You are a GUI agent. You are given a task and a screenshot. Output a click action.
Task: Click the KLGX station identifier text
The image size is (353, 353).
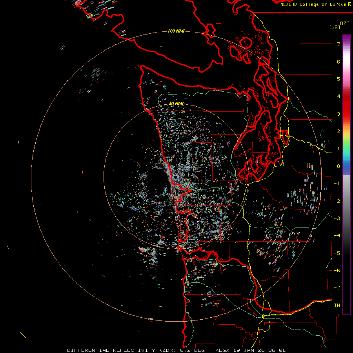tap(223, 350)
